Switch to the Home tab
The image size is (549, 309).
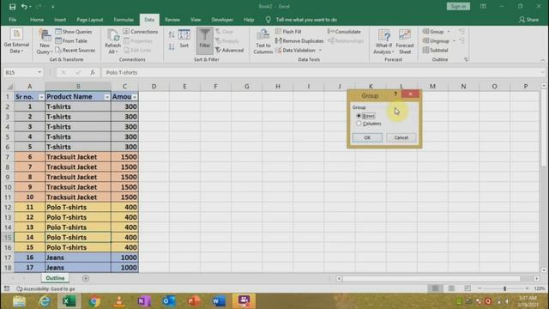[37, 20]
